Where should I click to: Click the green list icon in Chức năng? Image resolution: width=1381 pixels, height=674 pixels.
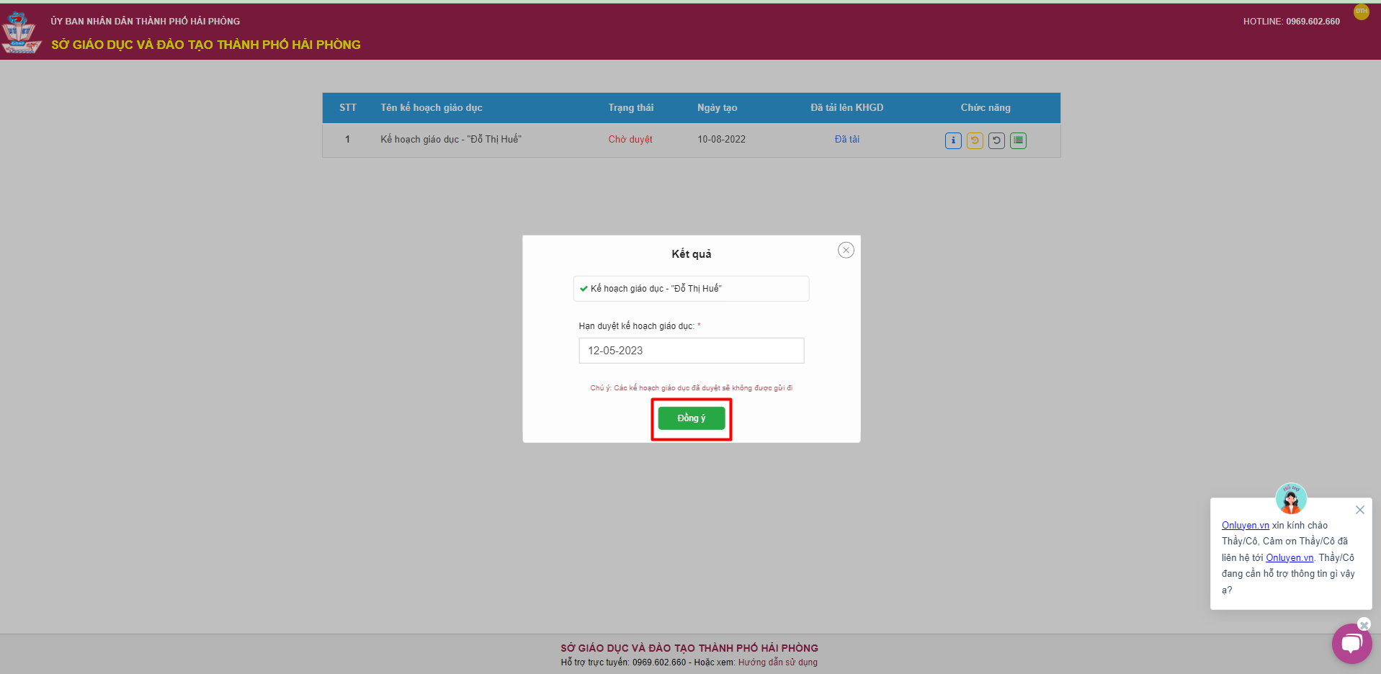(x=1017, y=140)
